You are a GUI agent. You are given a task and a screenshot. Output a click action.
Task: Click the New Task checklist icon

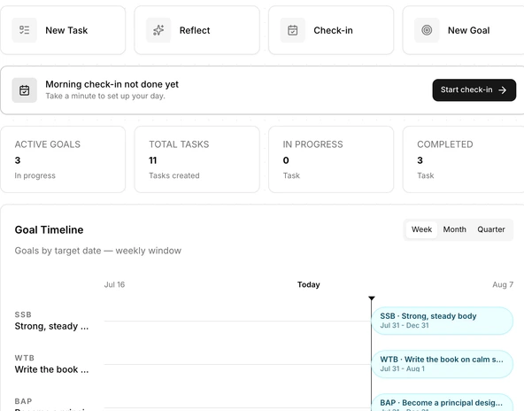point(25,30)
